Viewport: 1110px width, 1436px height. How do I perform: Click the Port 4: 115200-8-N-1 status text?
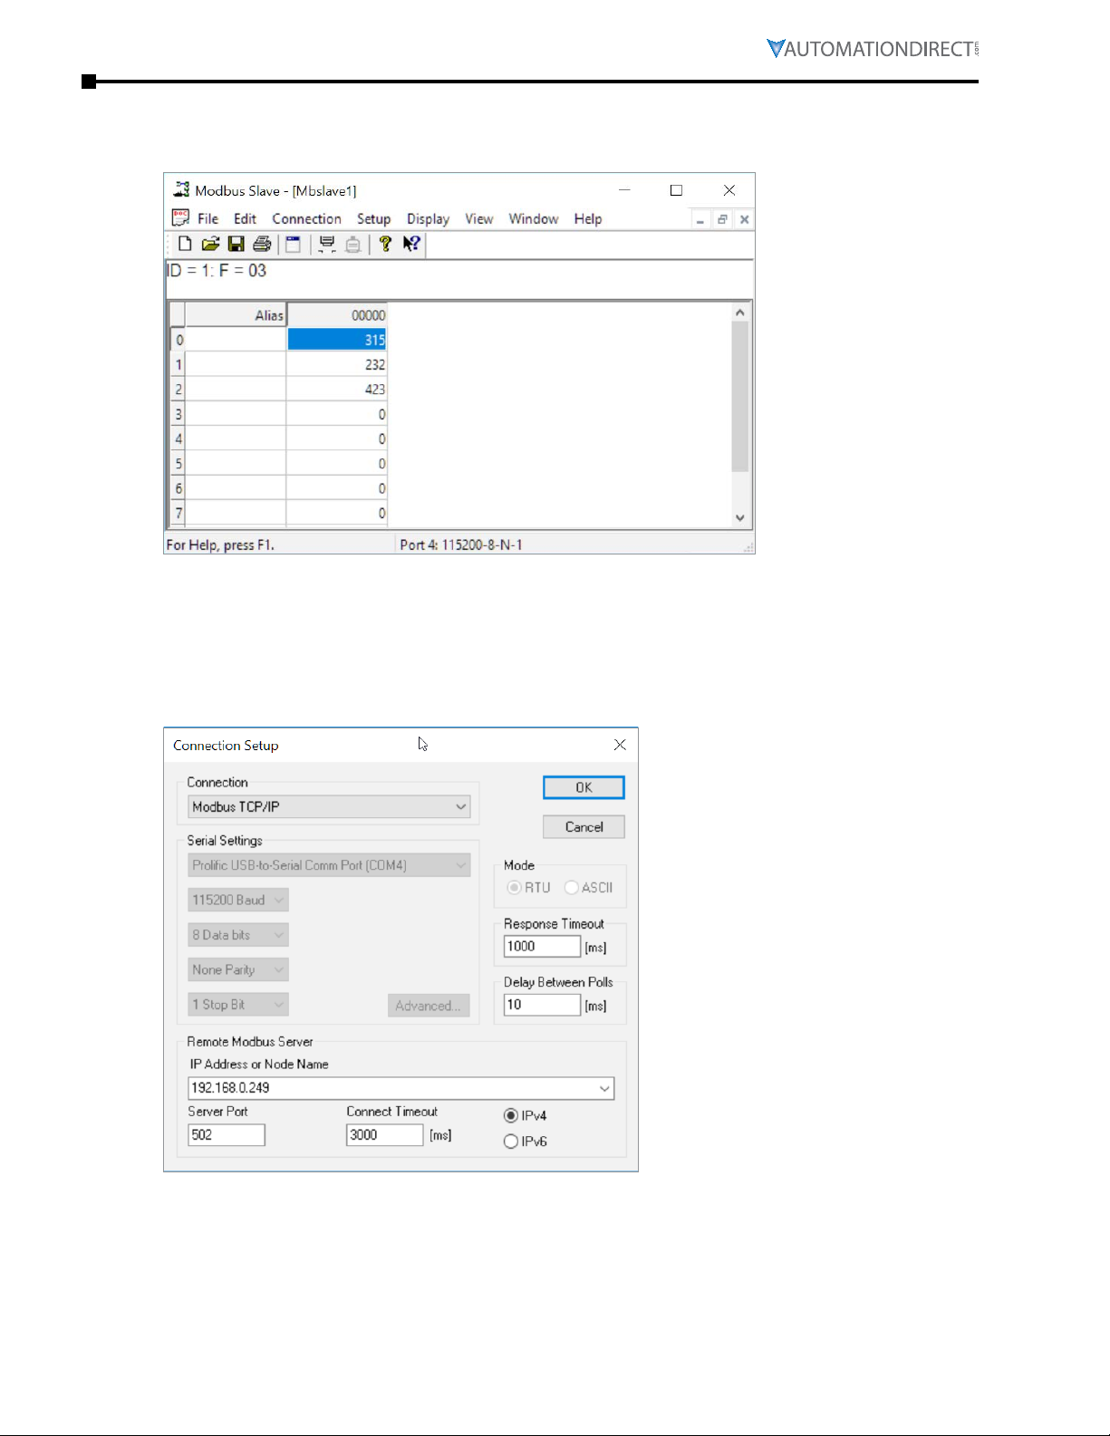coord(461,545)
